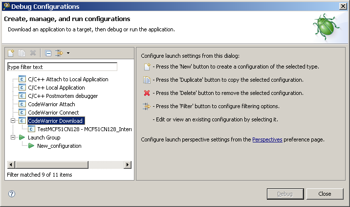The image size is (350, 207).
Task: Click icon beside CodeWarrior Connect
Action: point(22,113)
